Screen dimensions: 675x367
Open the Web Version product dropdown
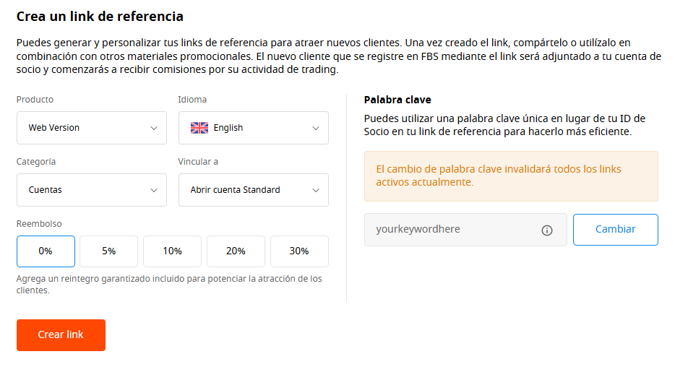(x=92, y=128)
